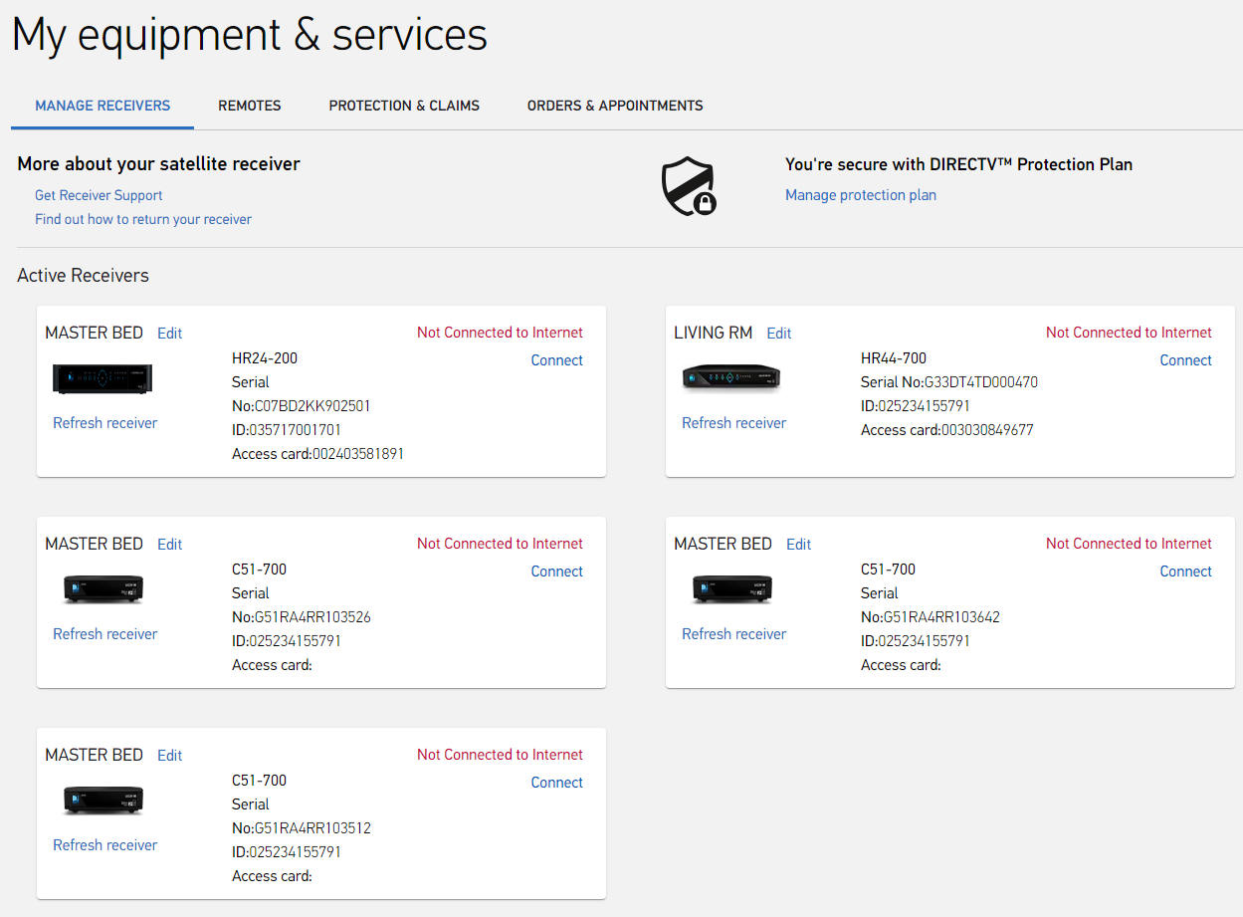
Task: Refresh the HR24-200 receiver
Action: point(105,423)
